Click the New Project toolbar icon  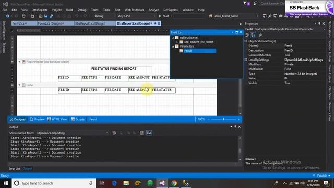click(23, 16)
